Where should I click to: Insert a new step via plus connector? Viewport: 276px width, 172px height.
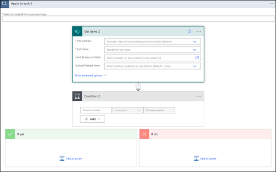(x=138, y=86)
